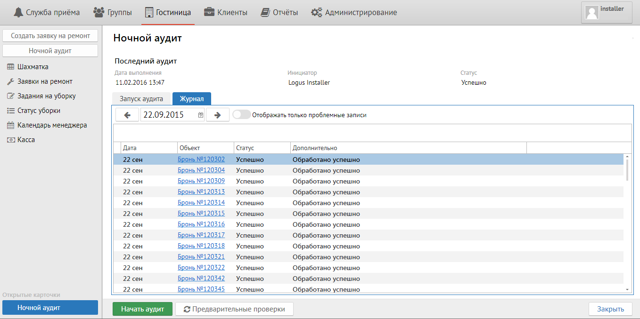This screenshot has width=640, height=319.
Task: Click the journal table vertical scrollbar
Action: 627,170
